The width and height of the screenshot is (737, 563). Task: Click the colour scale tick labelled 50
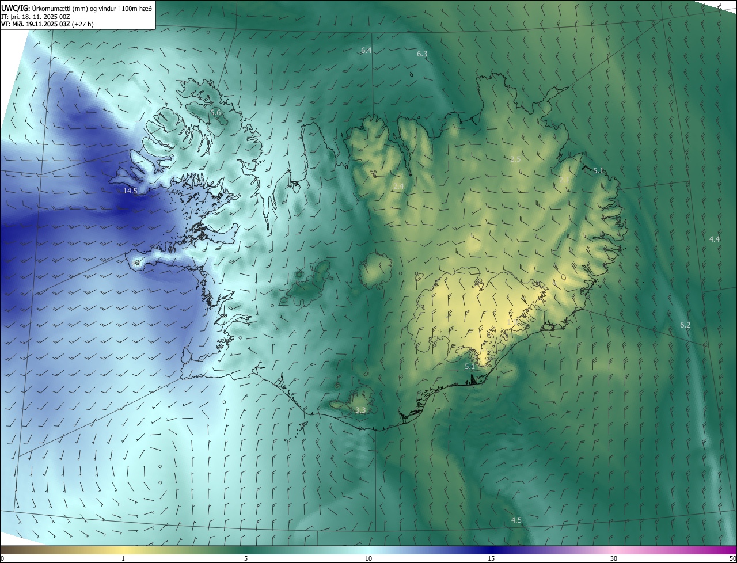click(732, 558)
